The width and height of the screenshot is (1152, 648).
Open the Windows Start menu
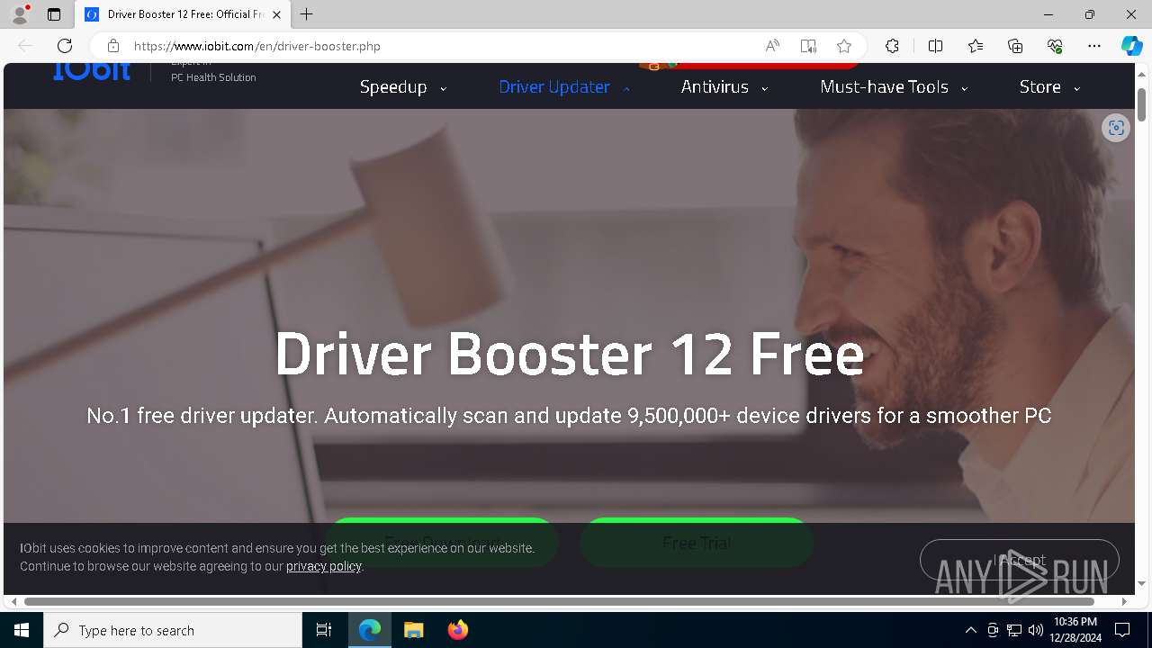[x=22, y=630]
